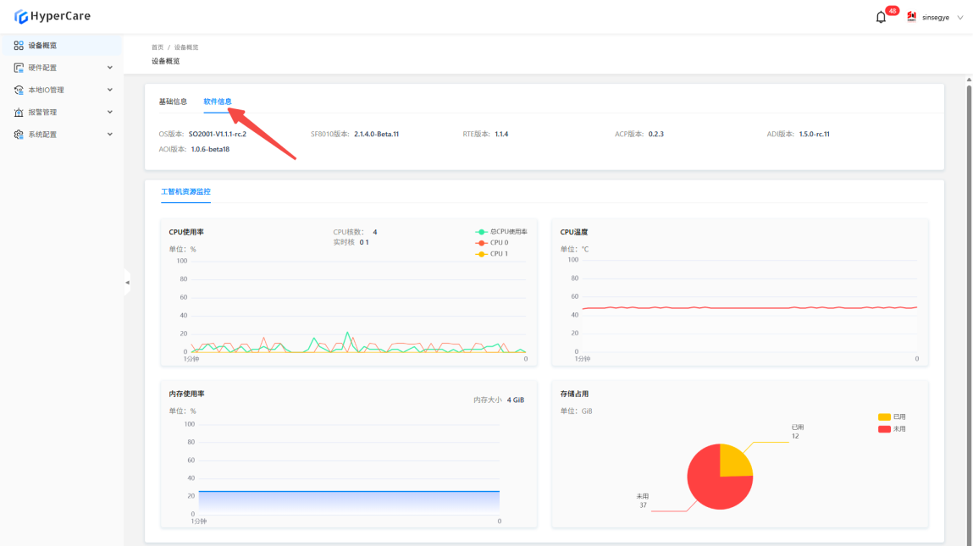This screenshot has width=973, height=546.
Task: Click the HyperCare logo icon
Action: click(20, 16)
